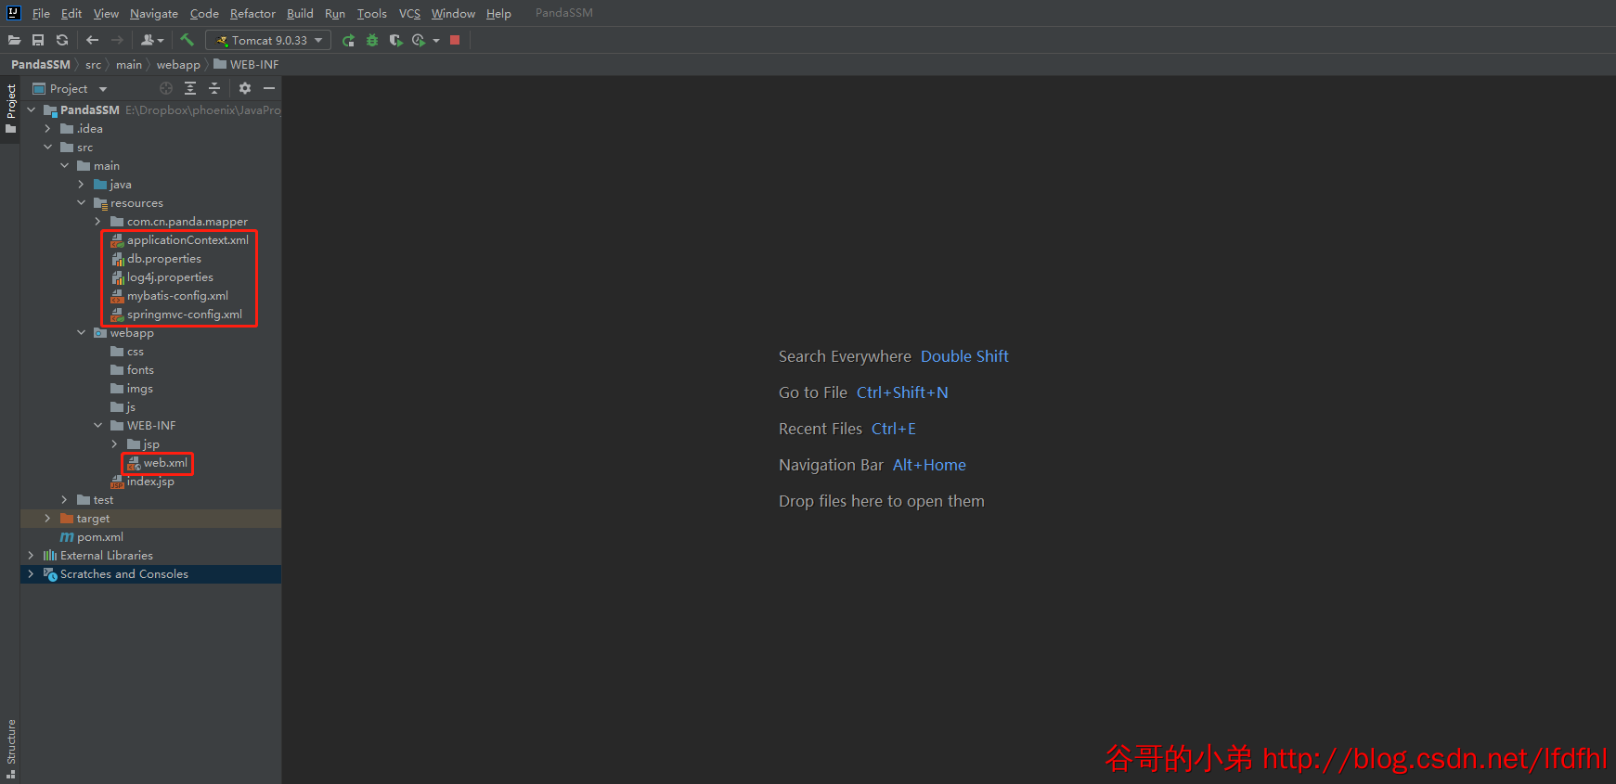Click WEB-INF breadcrumb segment
The width and height of the screenshot is (1616, 784).
pos(246,64)
